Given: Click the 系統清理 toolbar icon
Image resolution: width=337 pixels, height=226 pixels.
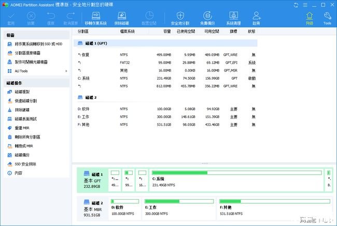Looking at the screenshot, I should [x=233, y=18].
